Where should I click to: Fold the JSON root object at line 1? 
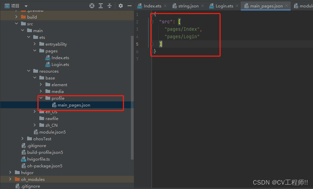coord(152,14)
